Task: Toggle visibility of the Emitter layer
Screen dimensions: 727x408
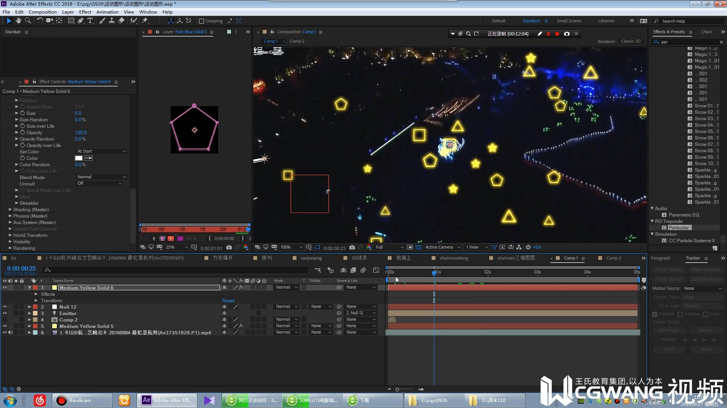Action: pos(5,314)
